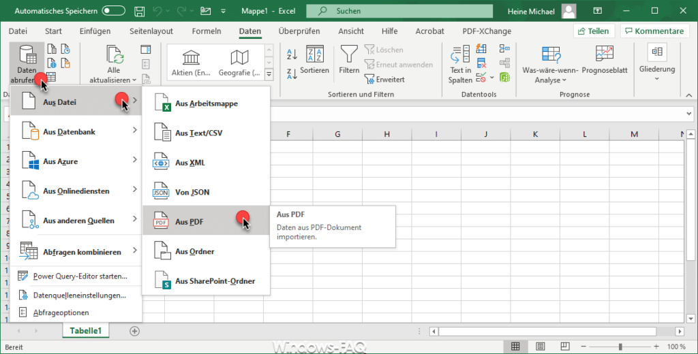Image resolution: width=698 pixels, height=354 pixels.
Task: Switch to Normal view in status bar
Action: coord(515,346)
